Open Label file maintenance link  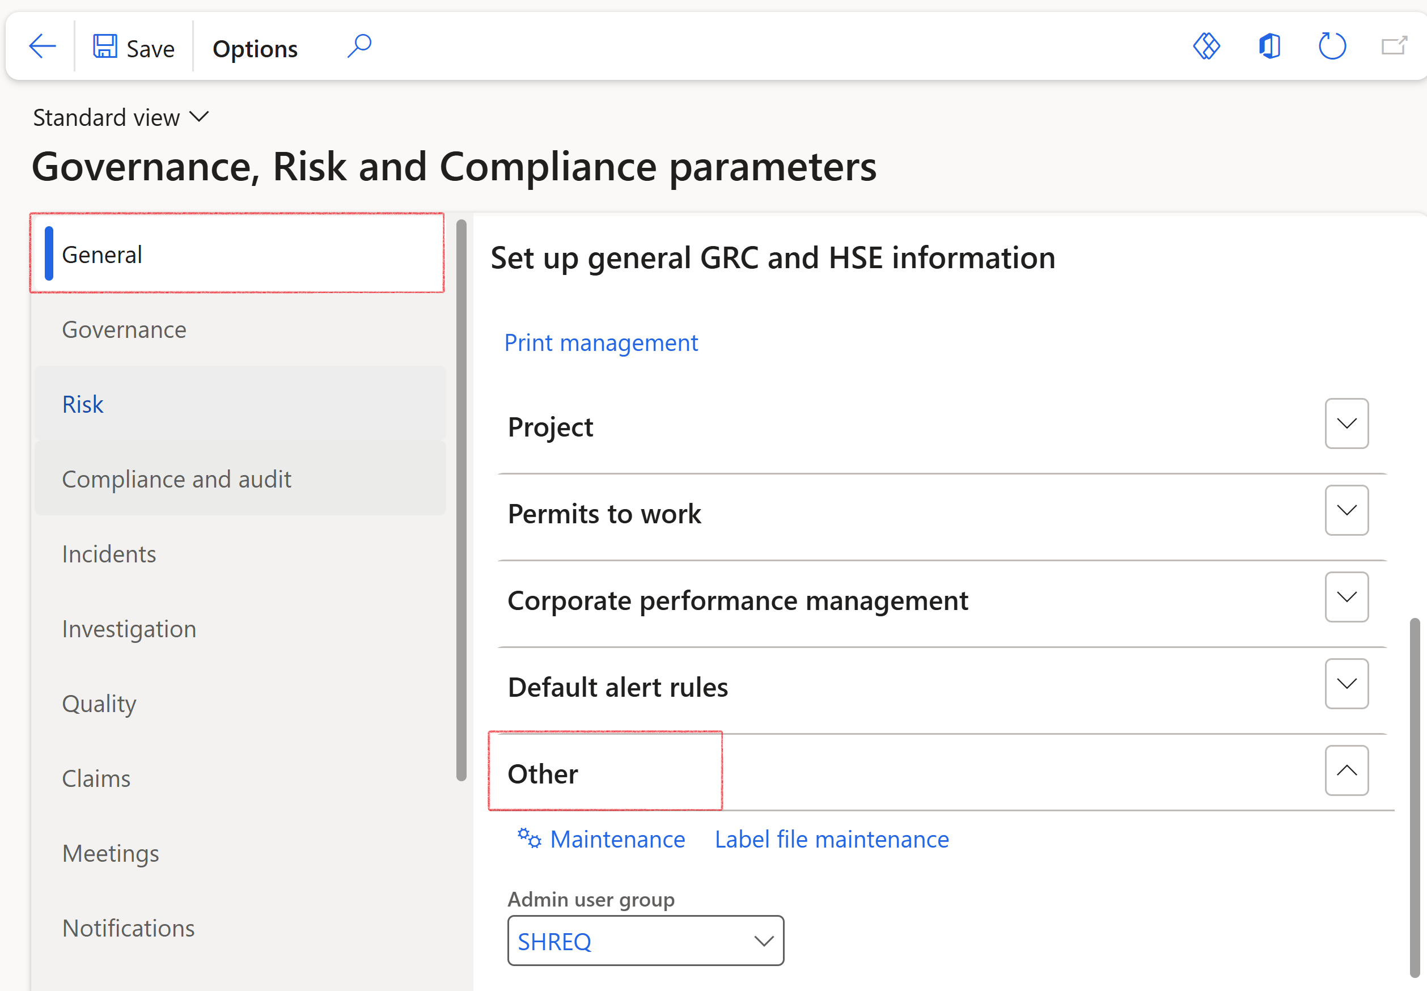click(x=832, y=840)
